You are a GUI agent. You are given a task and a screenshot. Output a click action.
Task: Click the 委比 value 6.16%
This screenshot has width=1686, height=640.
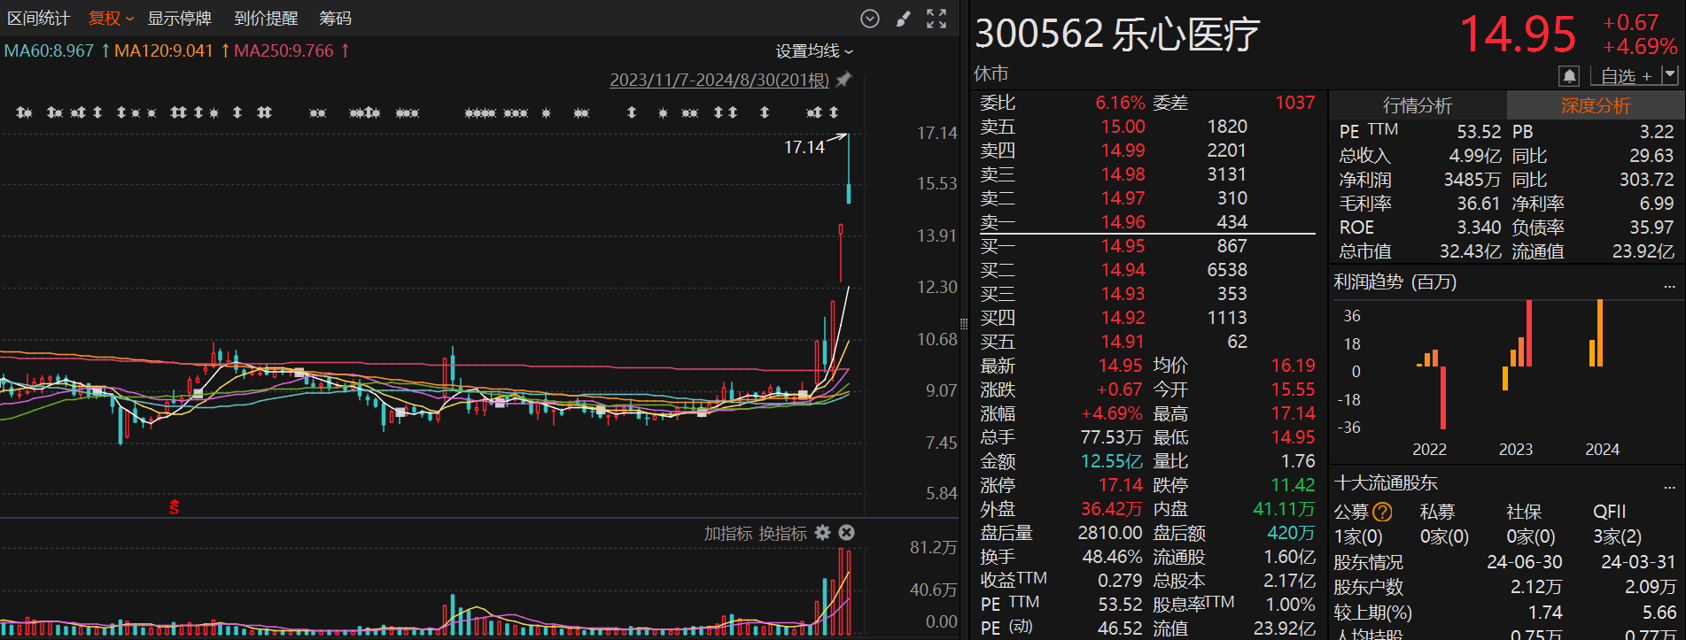[1121, 103]
